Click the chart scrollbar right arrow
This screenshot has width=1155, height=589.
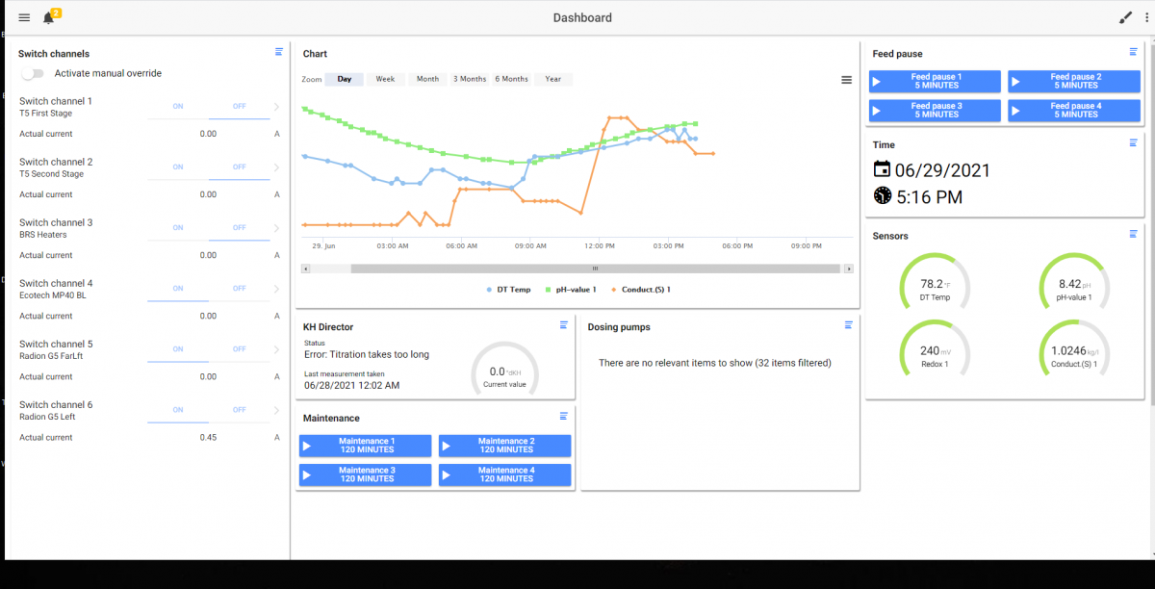tap(849, 269)
